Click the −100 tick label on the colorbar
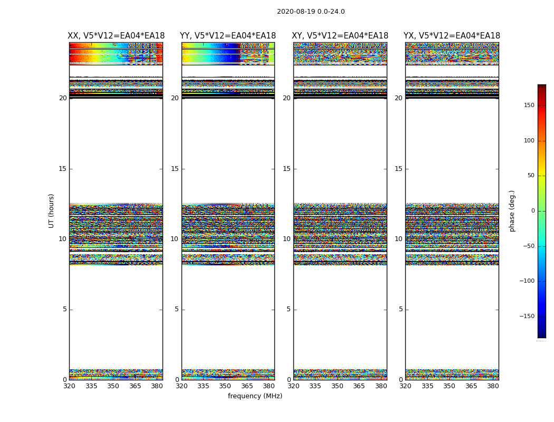 point(527,281)
